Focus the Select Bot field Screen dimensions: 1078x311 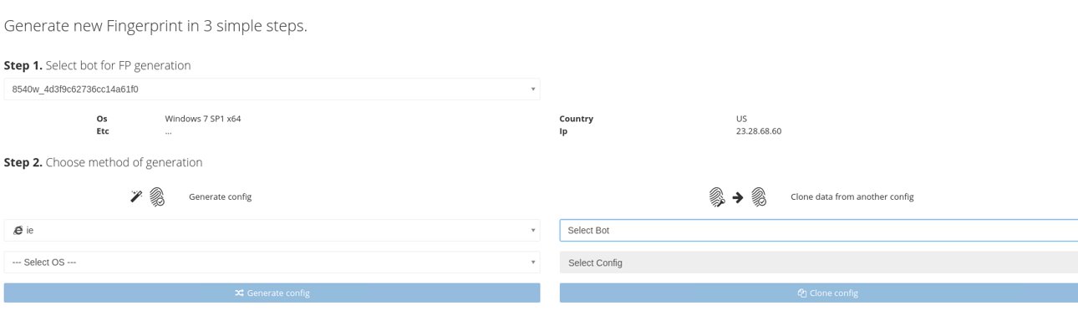tap(819, 230)
